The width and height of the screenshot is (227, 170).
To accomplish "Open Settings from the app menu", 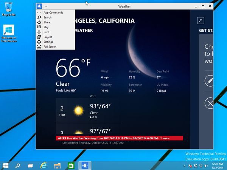I will 56,42.
